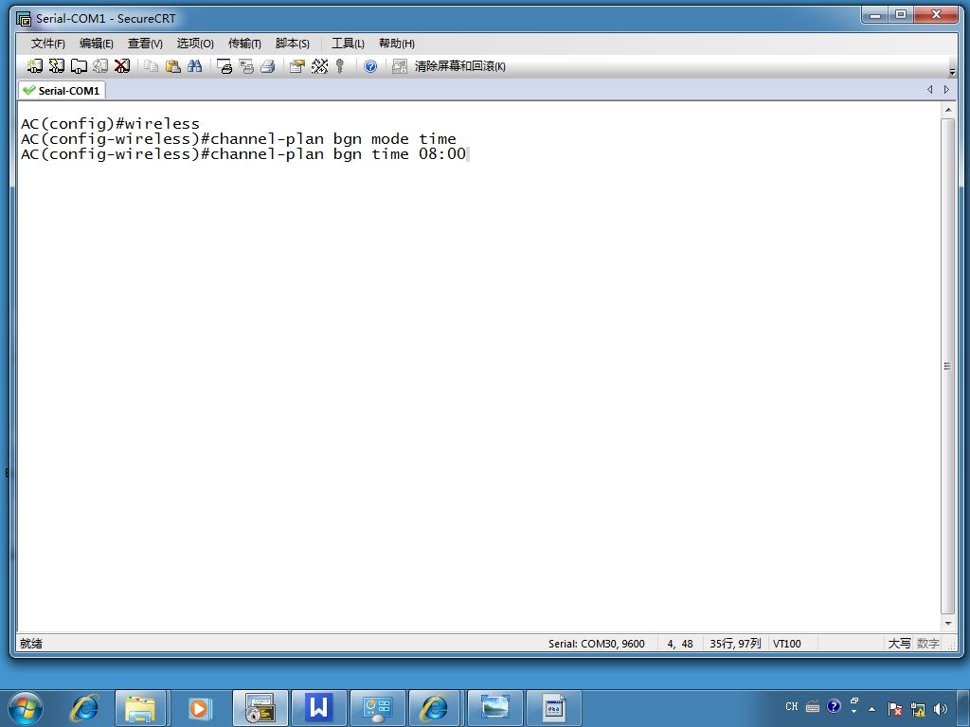970x727 pixels.
Task: Click the printer icon in toolbar
Action: tap(268, 66)
